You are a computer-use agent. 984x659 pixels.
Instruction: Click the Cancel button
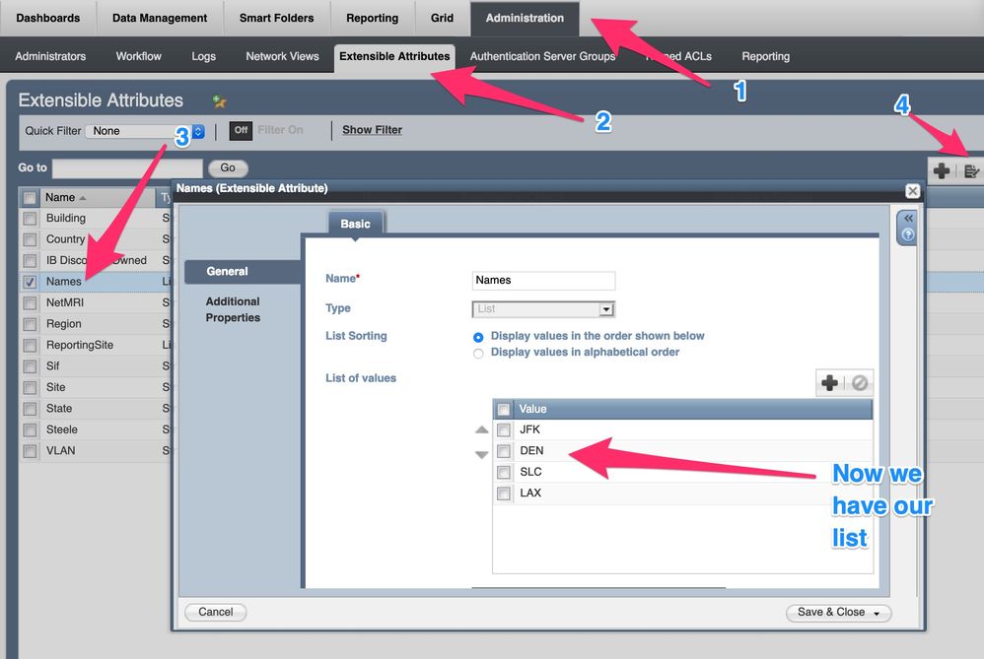tap(215, 612)
